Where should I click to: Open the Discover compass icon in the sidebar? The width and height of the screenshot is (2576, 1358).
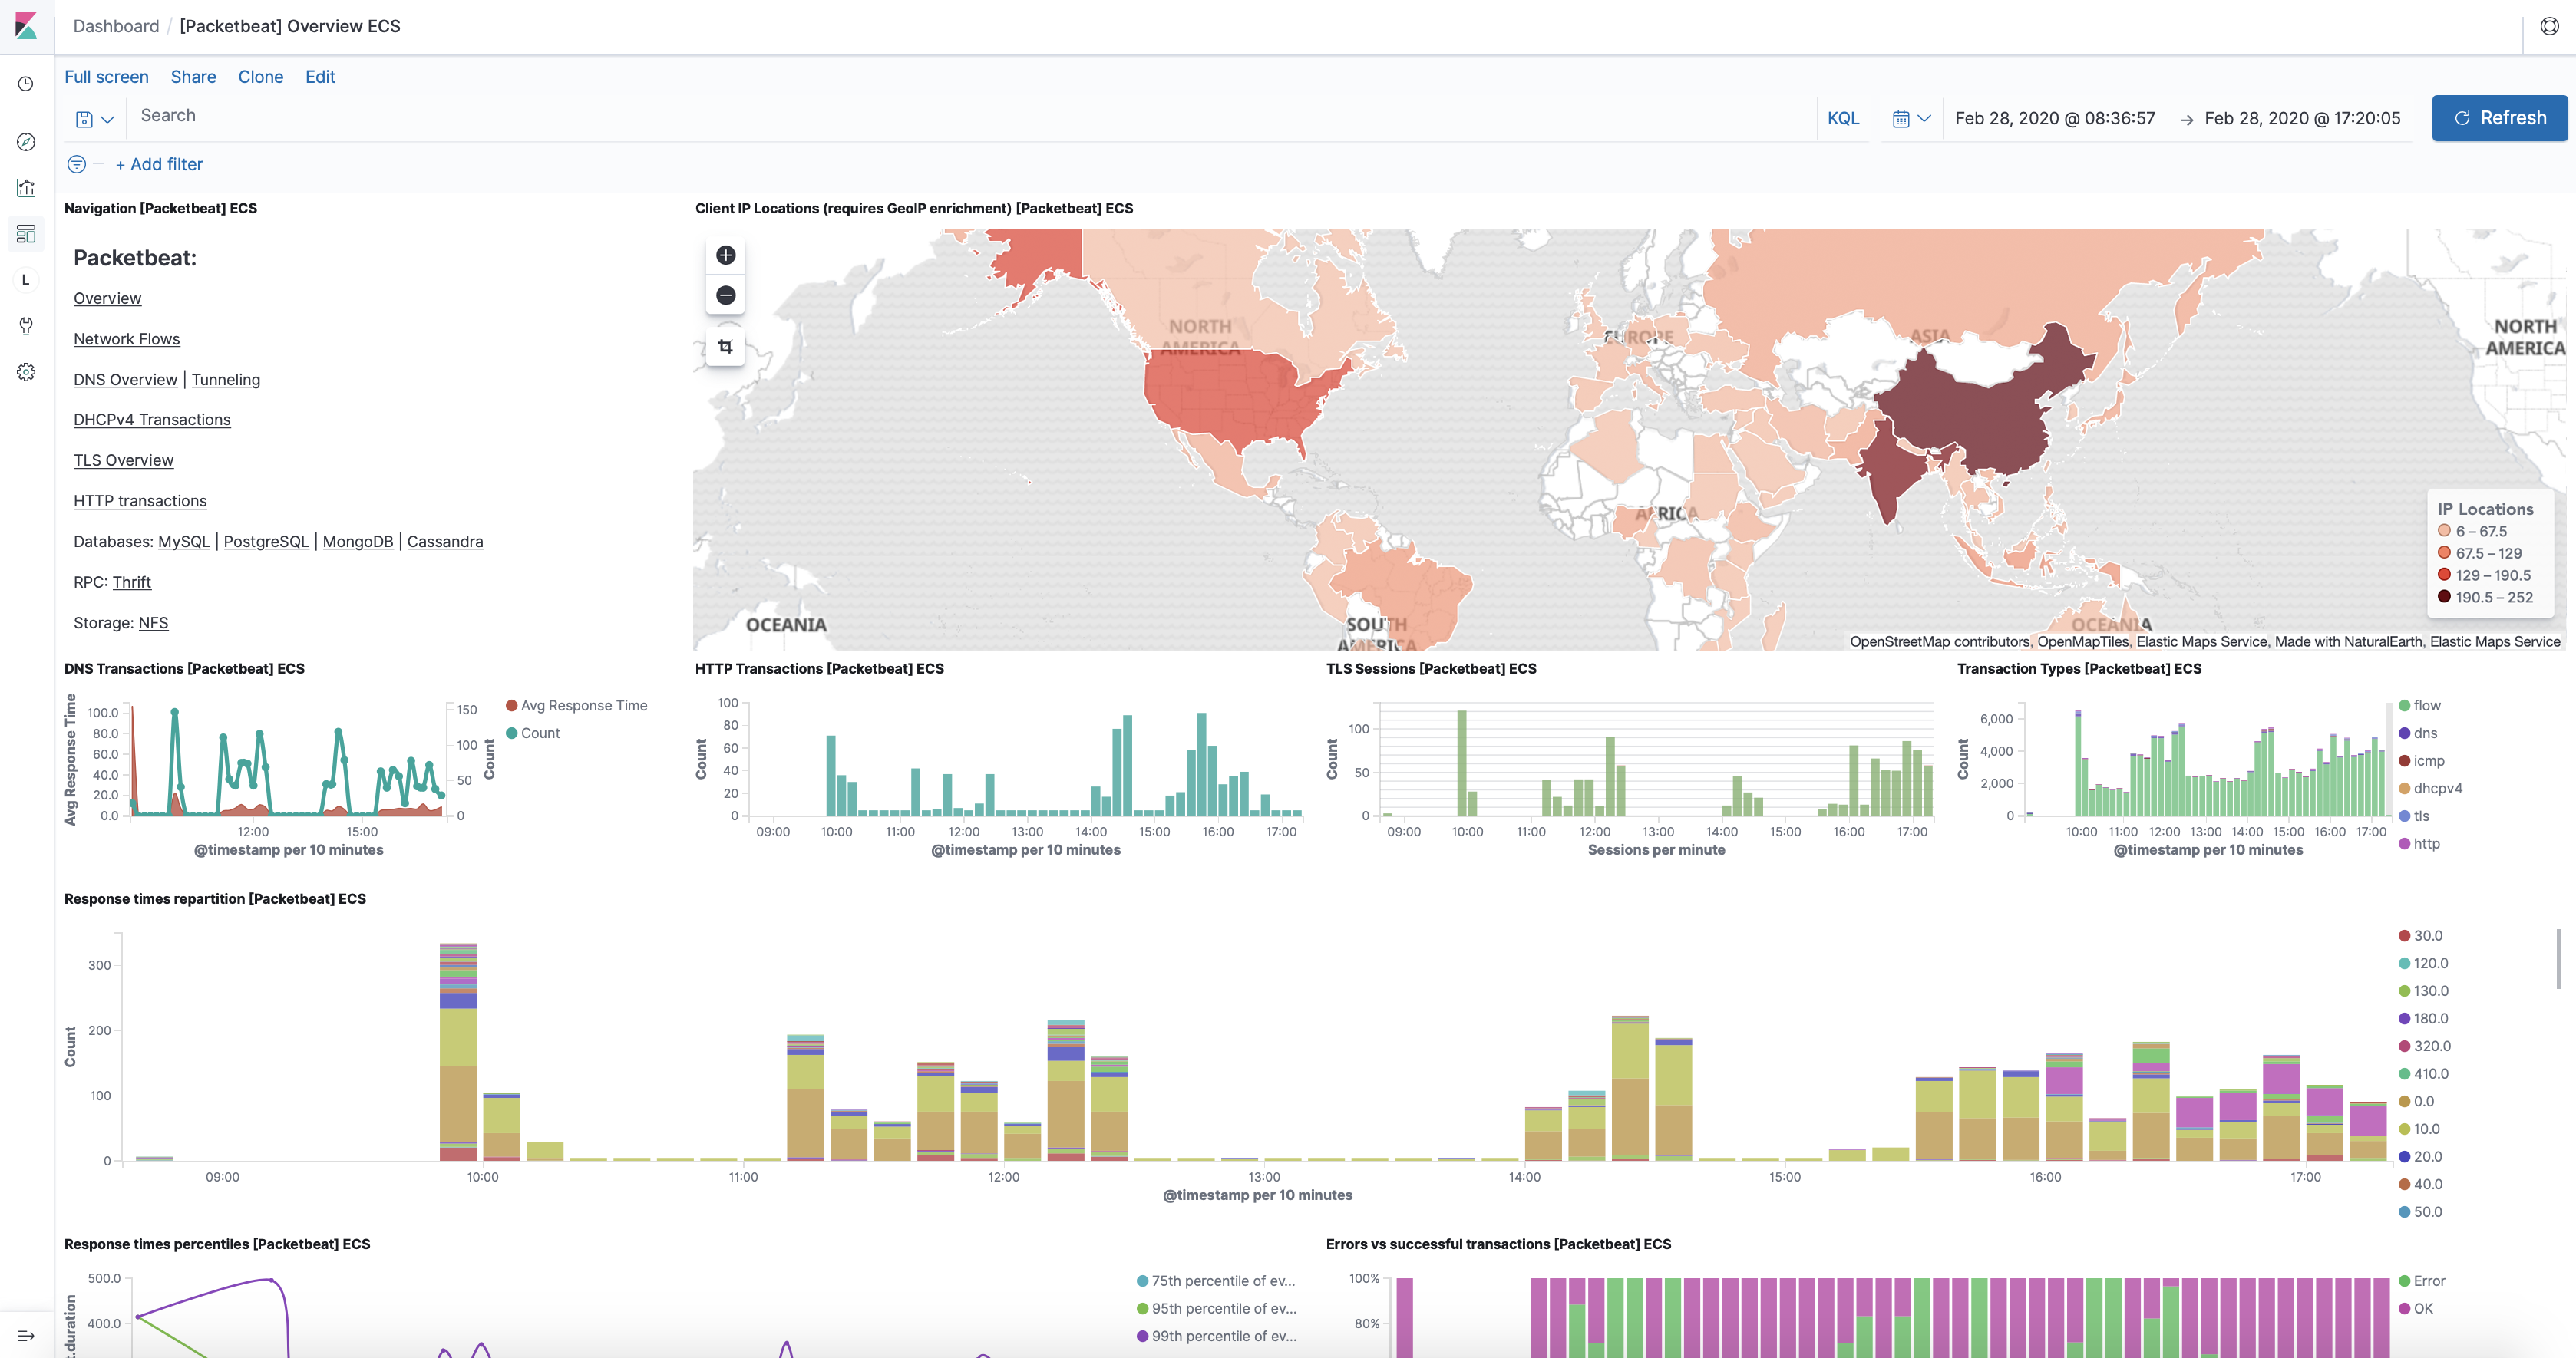[26, 142]
